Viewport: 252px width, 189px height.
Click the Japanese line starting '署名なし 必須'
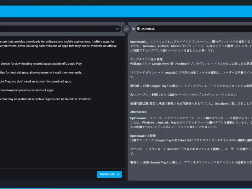191,162
